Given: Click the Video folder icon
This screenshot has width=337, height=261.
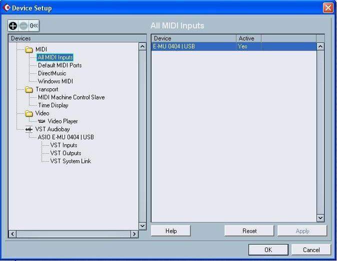Looking at the screenshot, I should [29, 113].
